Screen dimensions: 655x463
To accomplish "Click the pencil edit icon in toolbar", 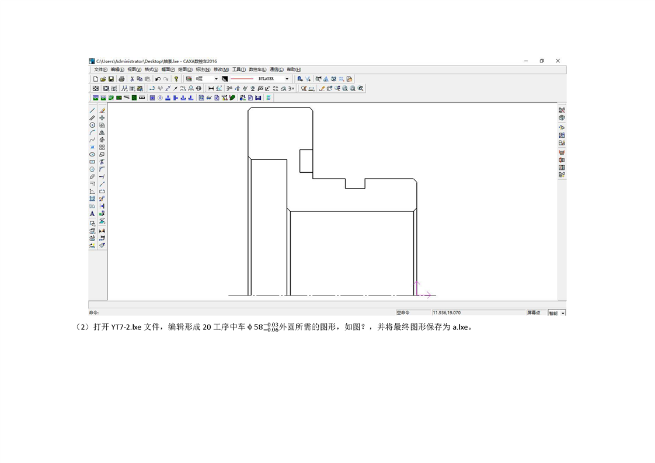I will tap(322, 89).
